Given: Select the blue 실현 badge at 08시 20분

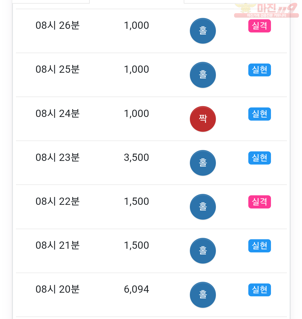Looking at the screenshot, I should tap(259, 290).
